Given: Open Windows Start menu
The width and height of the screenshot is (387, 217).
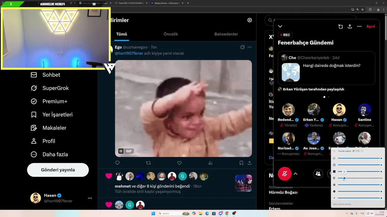Looking at the screenshot, I should pos(153,213).
